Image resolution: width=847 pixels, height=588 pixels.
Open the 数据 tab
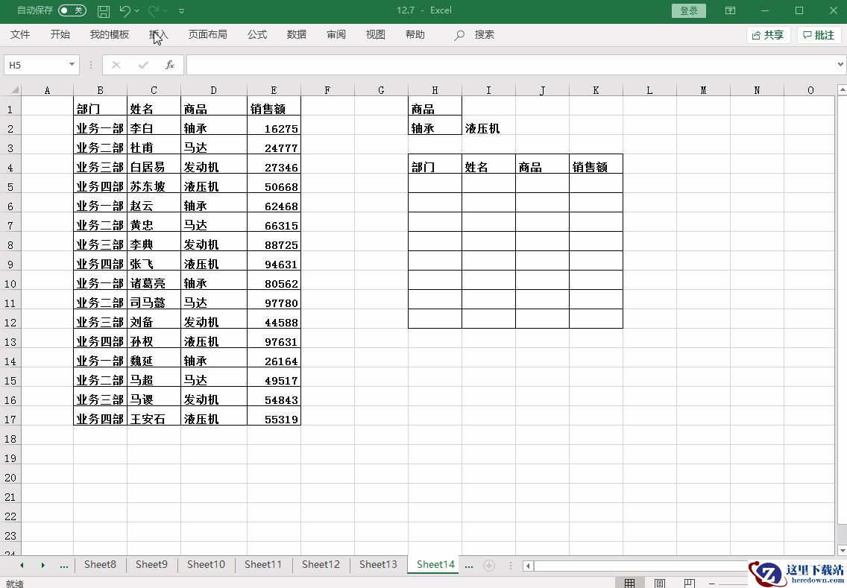pyautogui.click(x=297, y=34)
